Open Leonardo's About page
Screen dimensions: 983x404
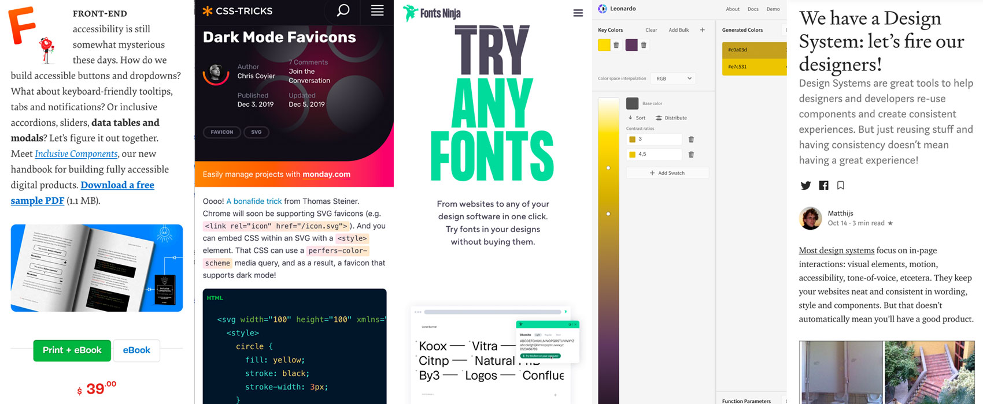[733, 9]
